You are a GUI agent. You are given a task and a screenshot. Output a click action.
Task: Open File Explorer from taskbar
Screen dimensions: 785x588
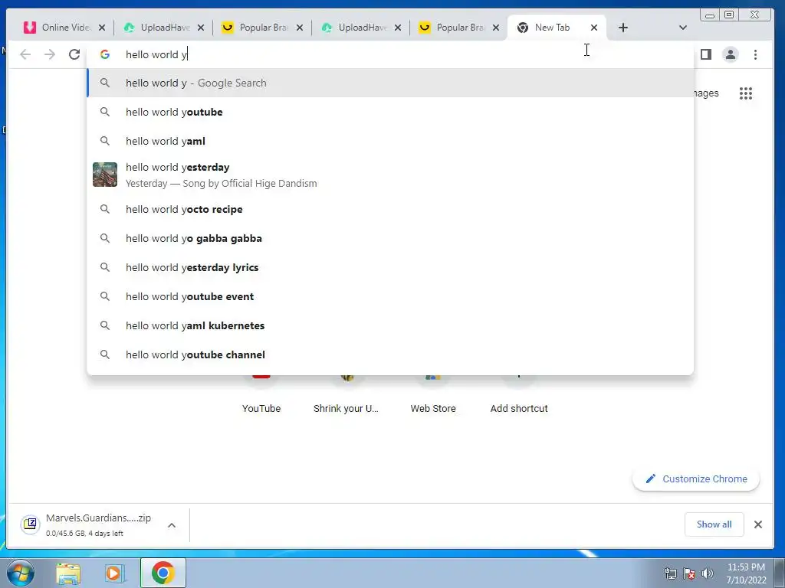click(68, 573)
